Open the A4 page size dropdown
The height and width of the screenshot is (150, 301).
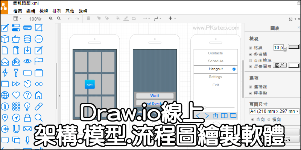[x=274, y=111]
